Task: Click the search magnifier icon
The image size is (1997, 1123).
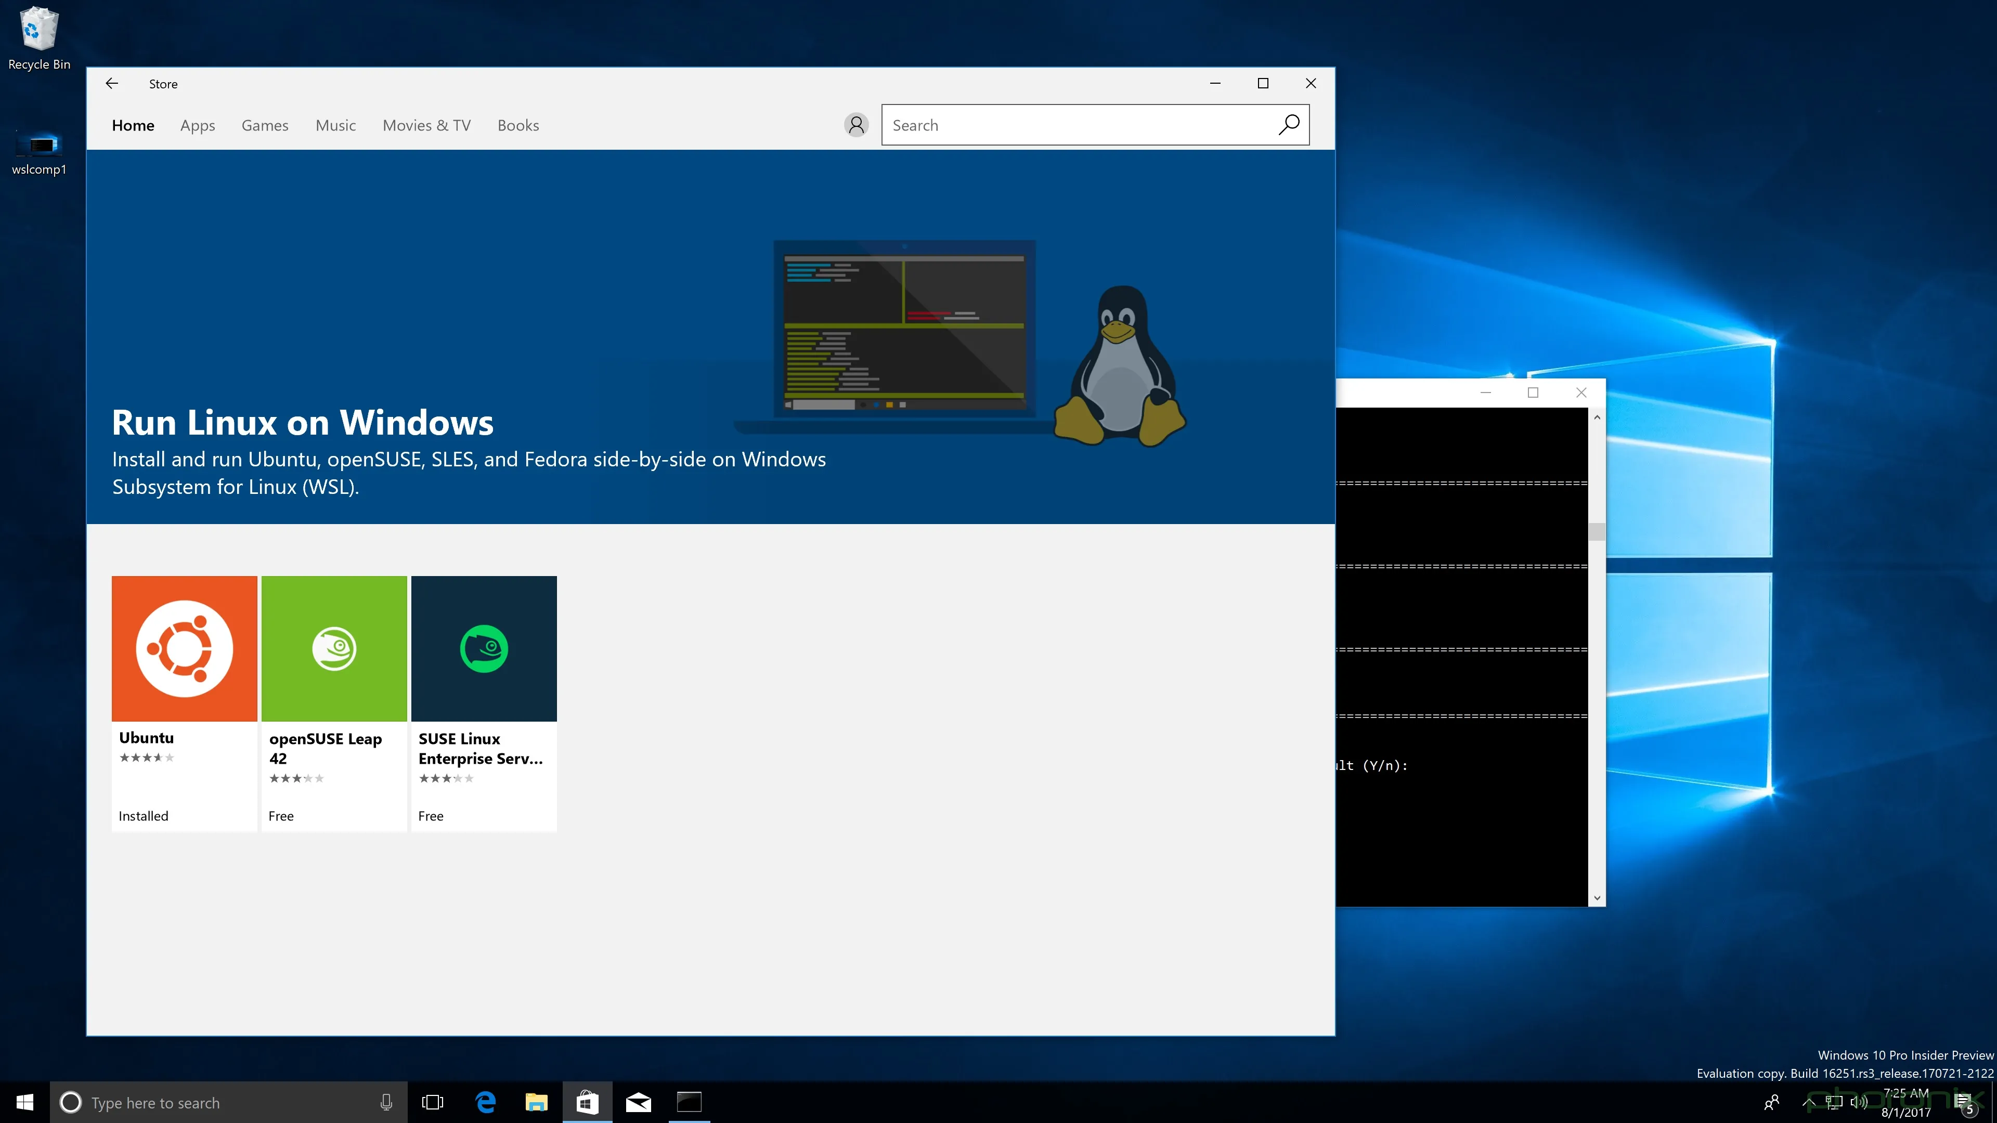Action: (1289, 125)
